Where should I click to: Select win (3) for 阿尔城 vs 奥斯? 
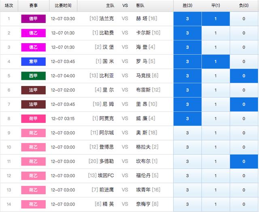pyautogui.click(x=187, y=133)
